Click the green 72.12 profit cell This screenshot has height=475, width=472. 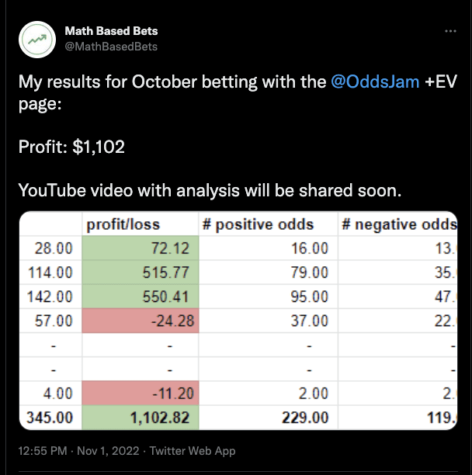coord(141,248)
